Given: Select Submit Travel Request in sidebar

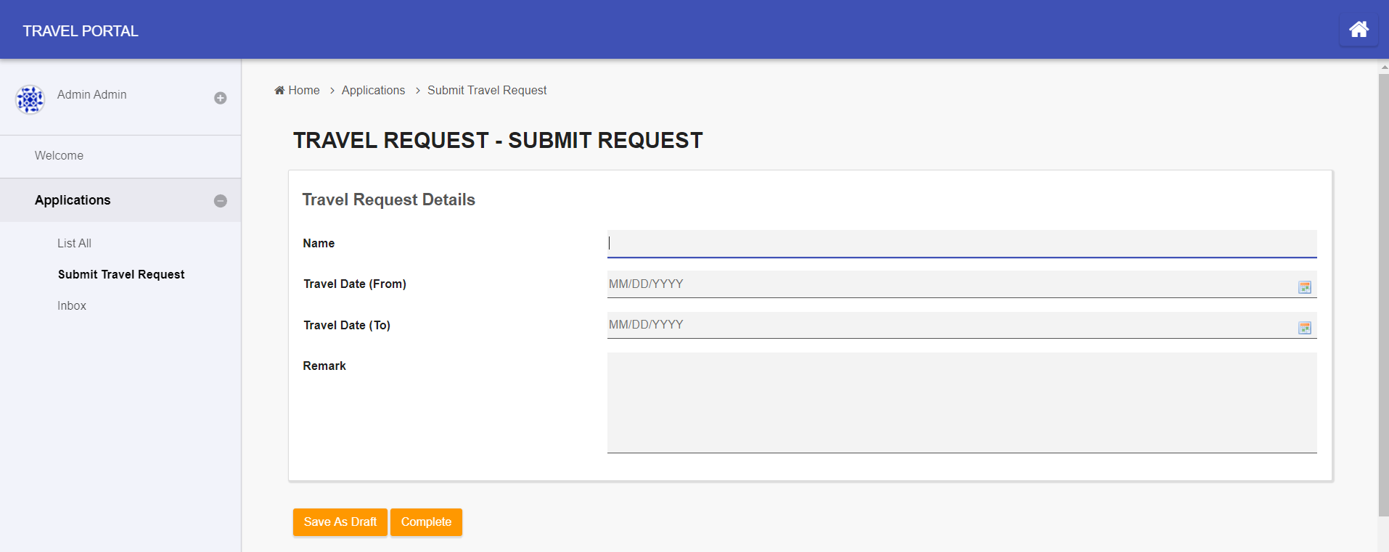Looking at the screenshot, I should pyautogui.click(x=121, y=274).
